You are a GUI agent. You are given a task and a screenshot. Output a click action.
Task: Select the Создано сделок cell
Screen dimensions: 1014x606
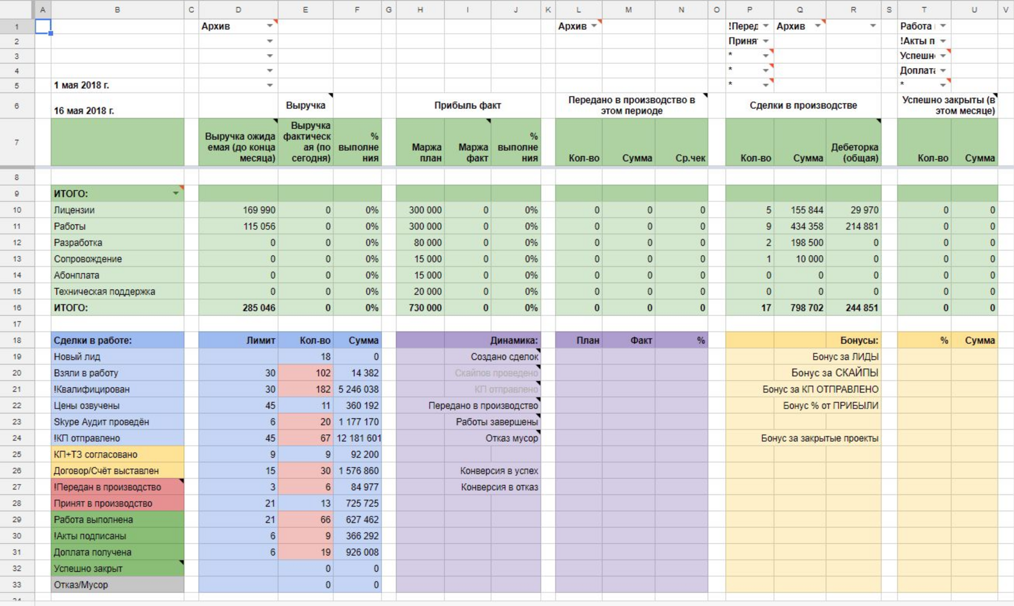pyautogui.click(x=468, y=356)
